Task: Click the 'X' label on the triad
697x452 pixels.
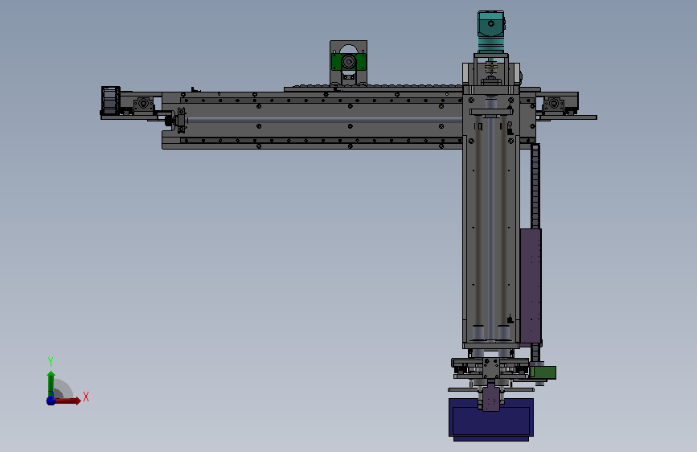Action: coord(86,397)
